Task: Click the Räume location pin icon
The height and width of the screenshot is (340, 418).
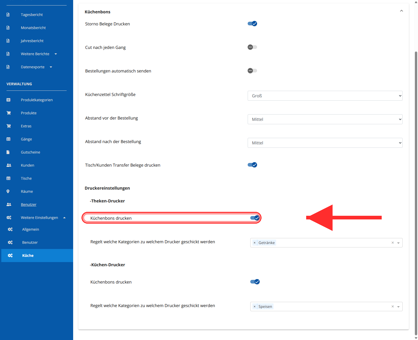Action: (x=8, y=191)
